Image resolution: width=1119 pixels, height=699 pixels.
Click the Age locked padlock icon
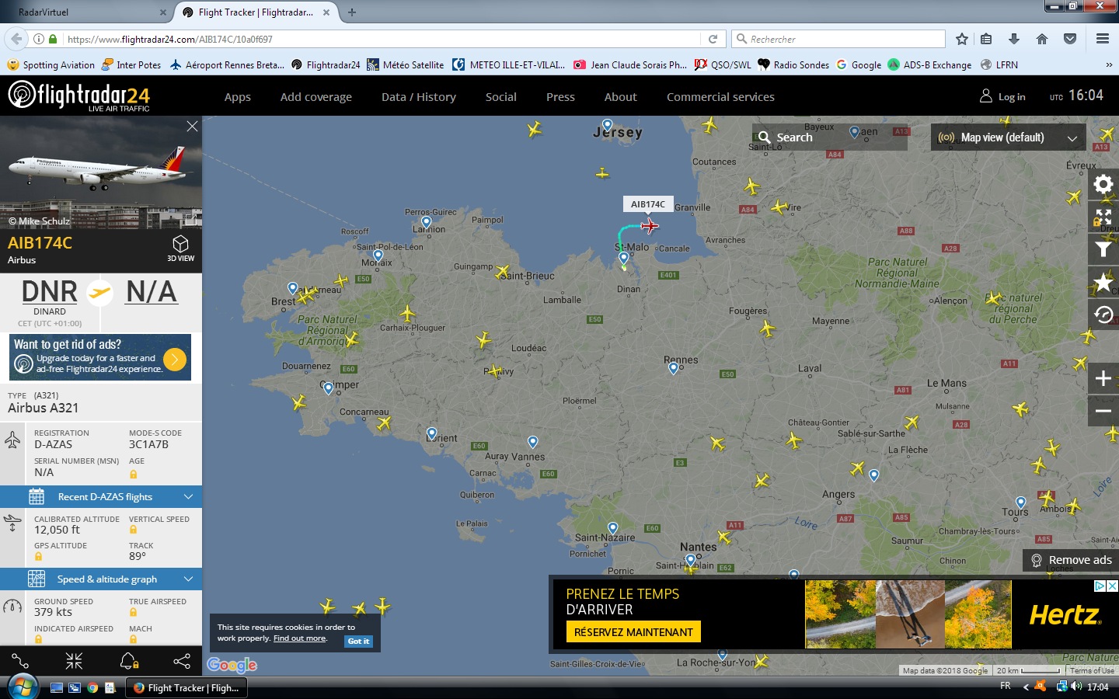pos(133,474)
